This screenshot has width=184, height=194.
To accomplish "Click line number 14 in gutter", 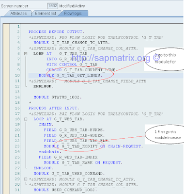I will 17,97.
